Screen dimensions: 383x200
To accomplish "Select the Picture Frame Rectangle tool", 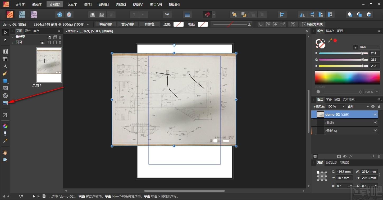I will coord(5,88).
